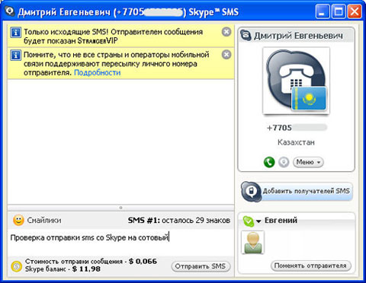
Task: Click the SMS #1 remaining characters counter
Action: [179, 220]
